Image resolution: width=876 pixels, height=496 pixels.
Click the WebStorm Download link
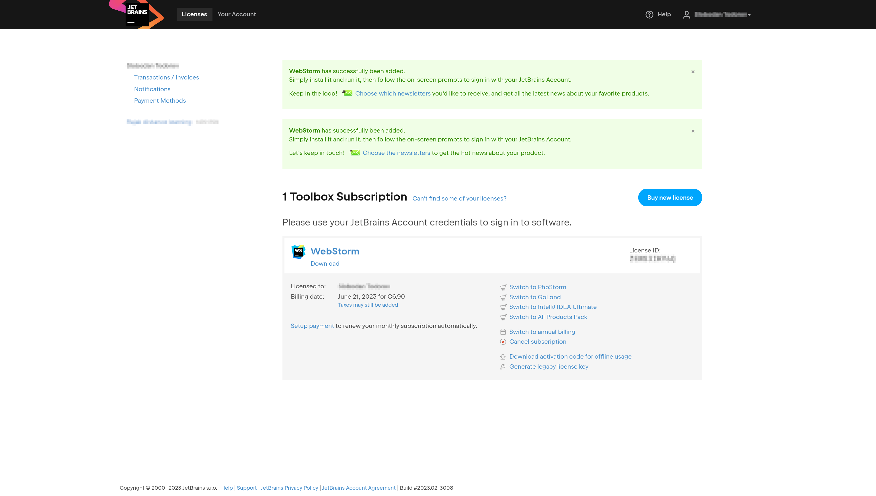pyautogui.click(x=325, y=264)
